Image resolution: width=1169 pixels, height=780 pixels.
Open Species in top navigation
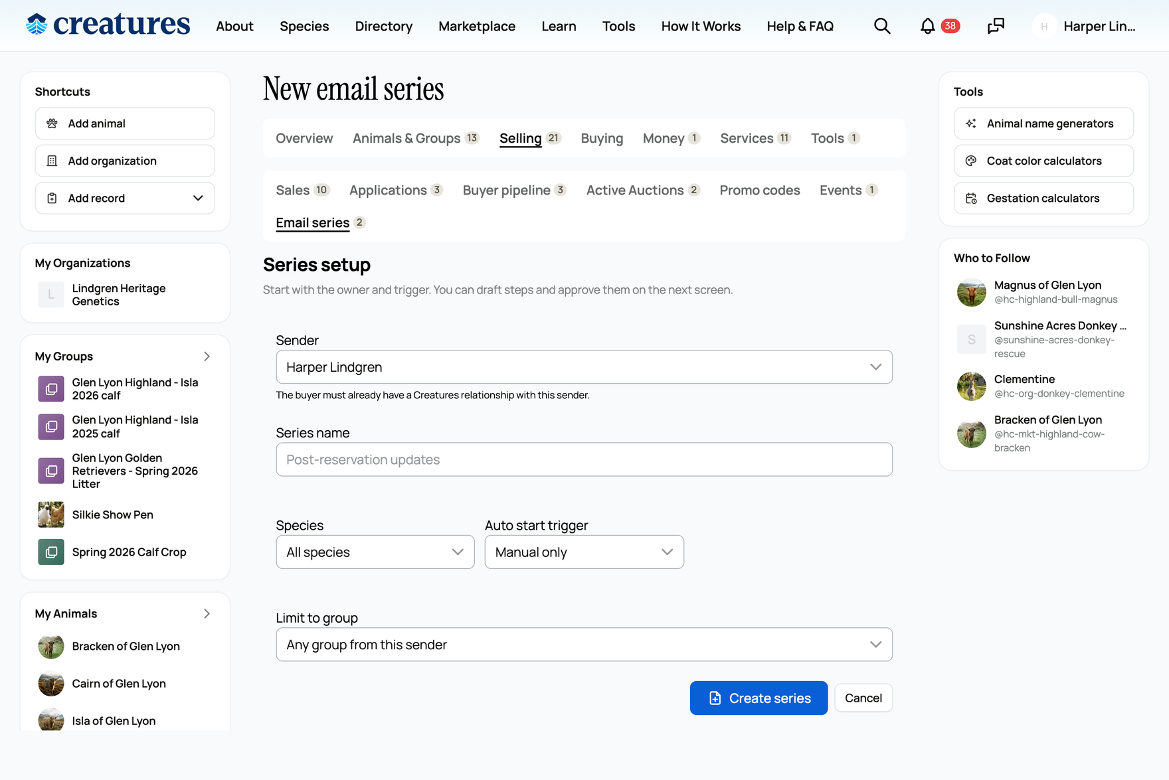pos(304,26)
